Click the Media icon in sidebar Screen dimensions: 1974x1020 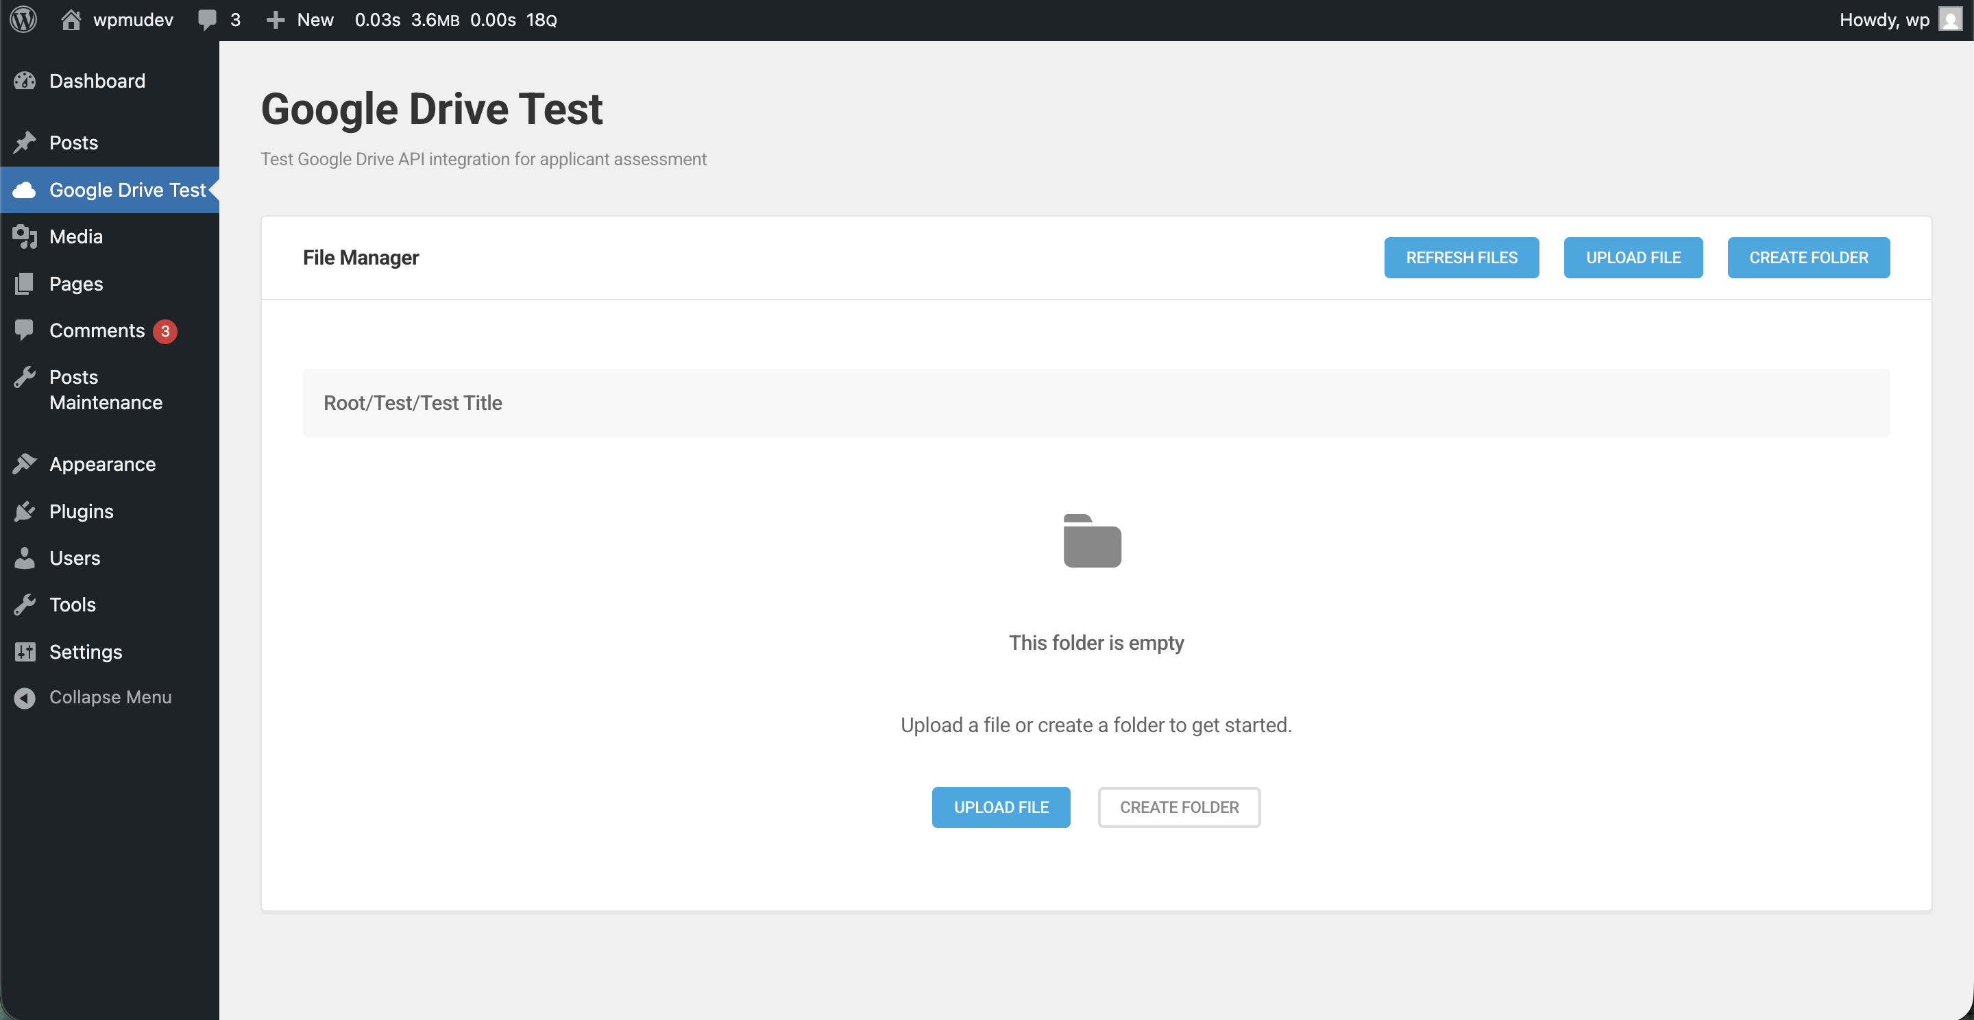[25, 236]
